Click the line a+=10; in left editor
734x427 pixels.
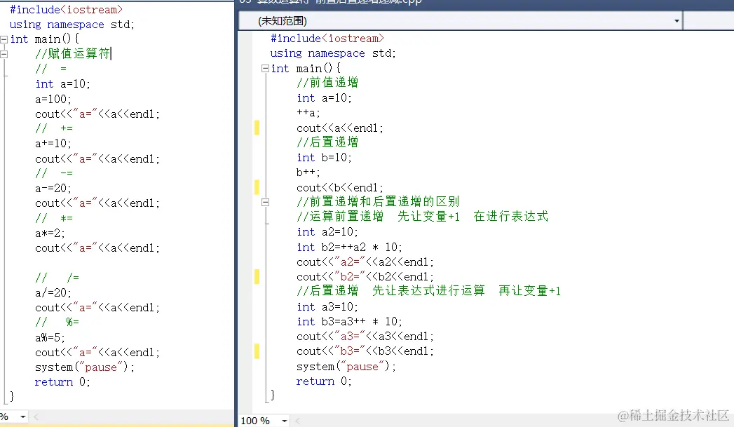[53, 144]
